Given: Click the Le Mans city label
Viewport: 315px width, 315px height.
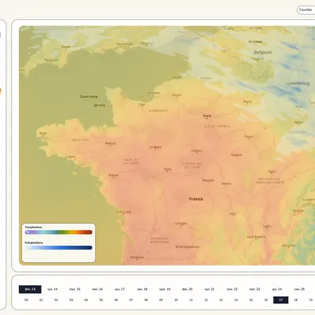Looking at the screenshot, I should 155,147.
